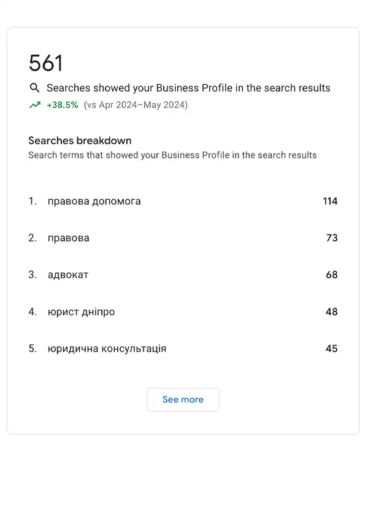Click the rank number 1. label
Screen dimensions: 368x510
(33, 201)
